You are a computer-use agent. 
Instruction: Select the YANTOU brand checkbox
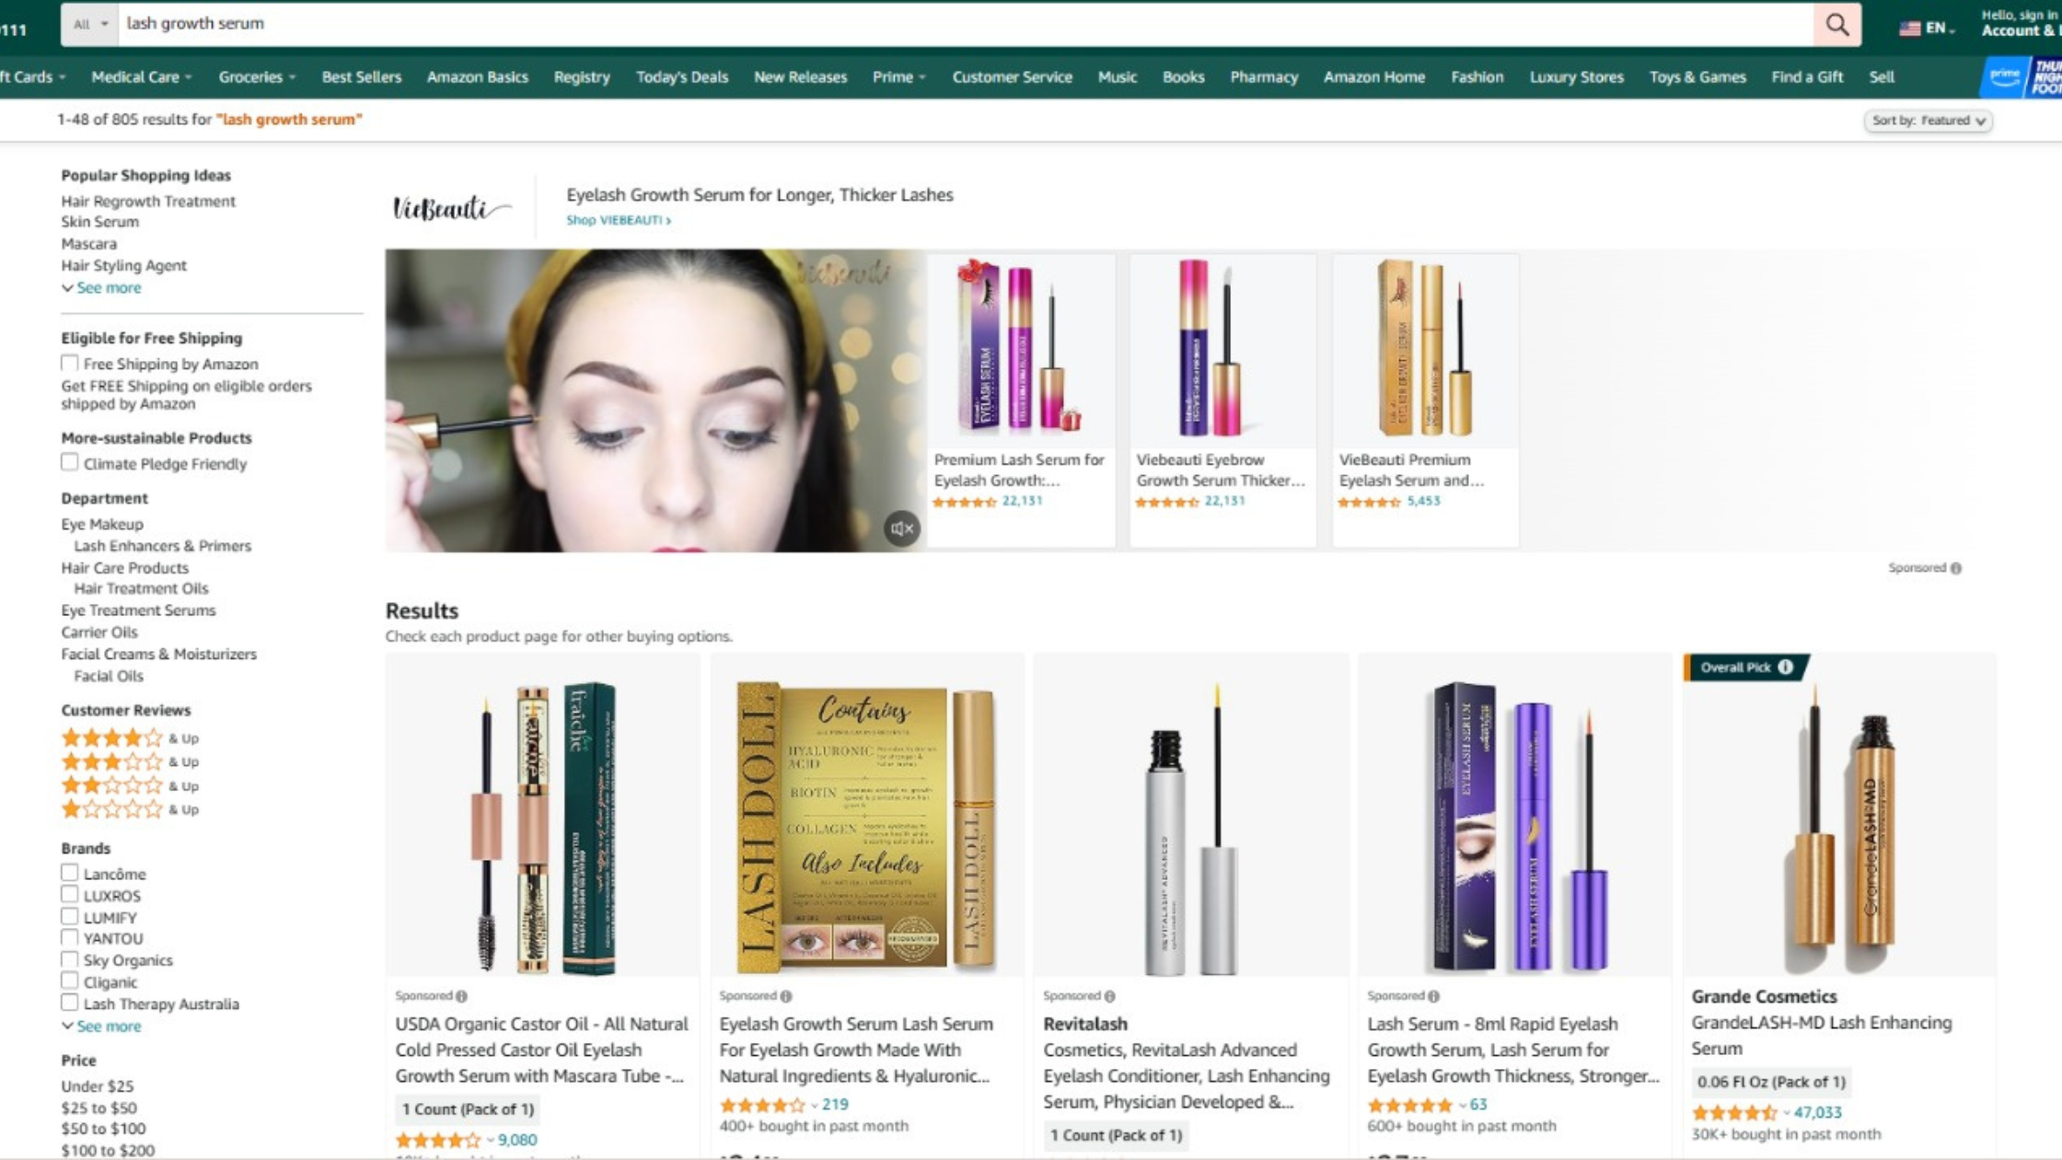(x=70, y=937)
